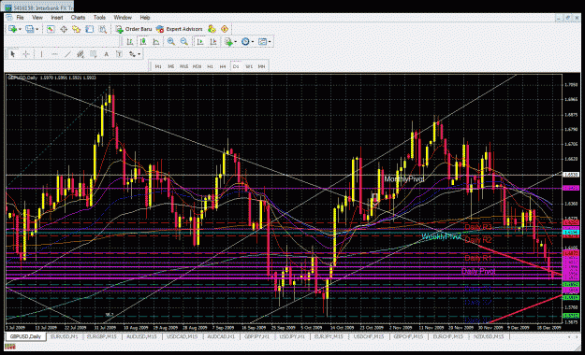This screenshot has height=355, width=585.
Task: Open the Charts menu
Action: pos(78,18)
